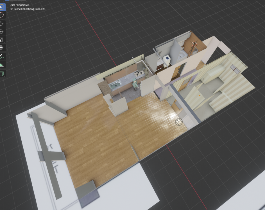
Task: Click the Add Cube tool
Action: click(x=2, y=74)
